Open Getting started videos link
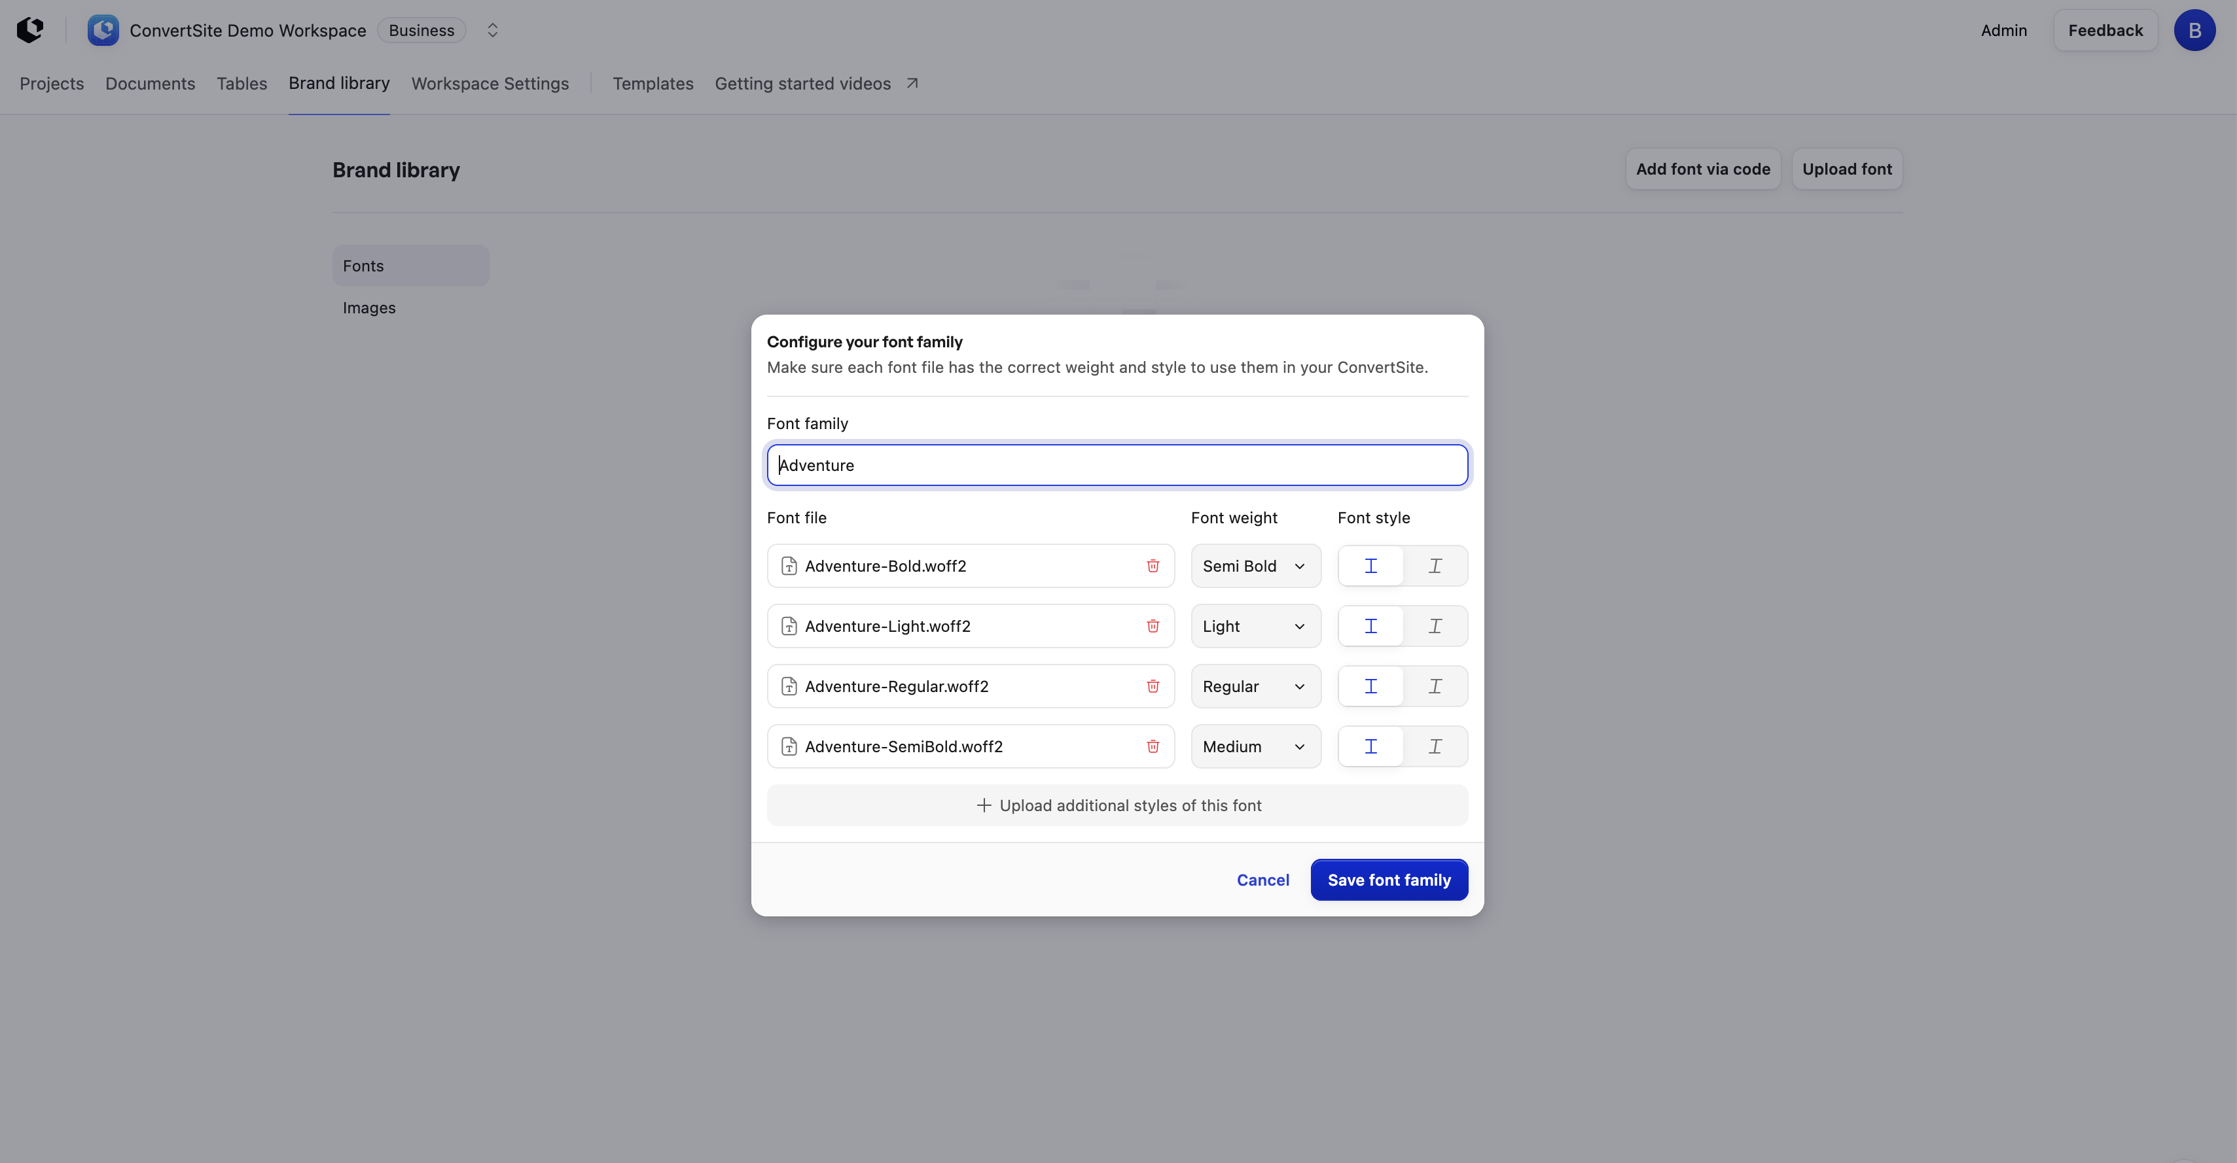 click(x=802, y=83)
